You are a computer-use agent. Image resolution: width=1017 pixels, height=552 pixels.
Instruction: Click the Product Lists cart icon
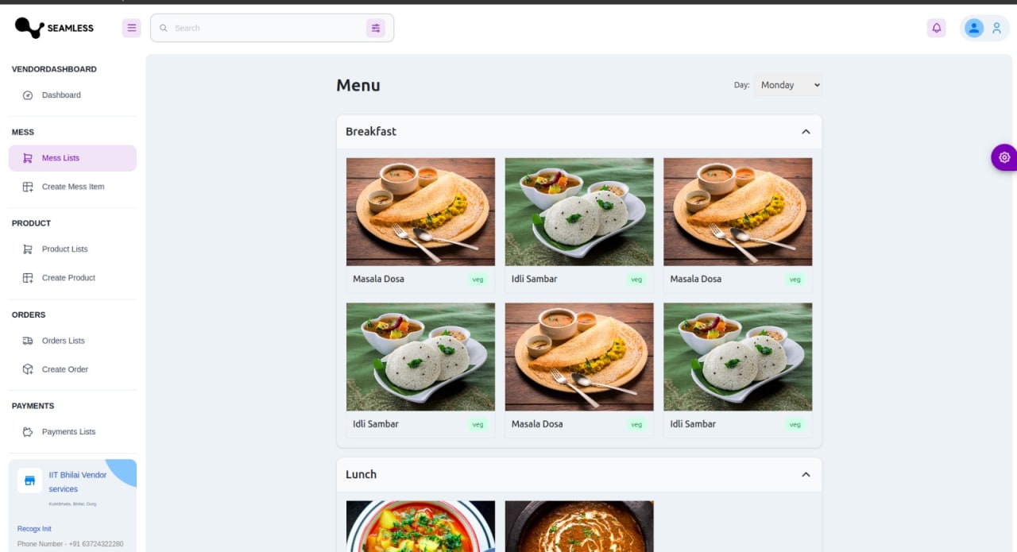tap(28, 249)
